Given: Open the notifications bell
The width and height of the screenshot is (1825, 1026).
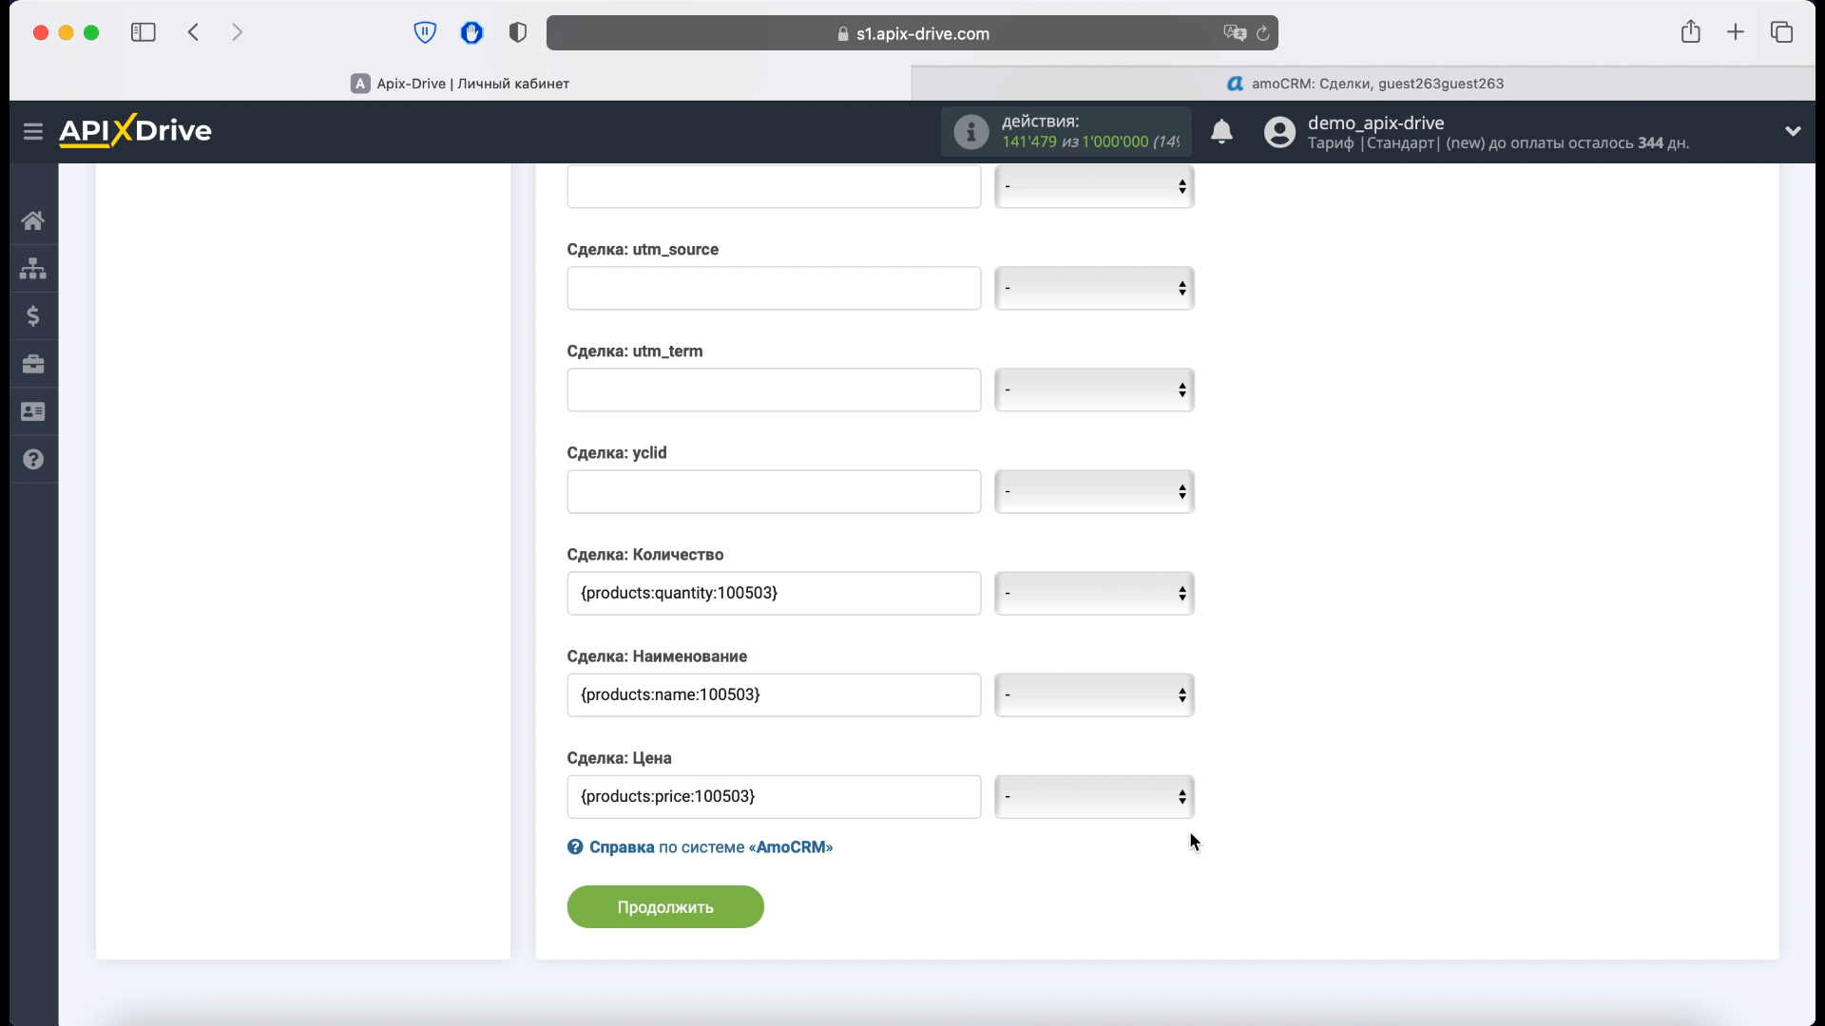Looking at the screenshot, I should click(1221, 131).
